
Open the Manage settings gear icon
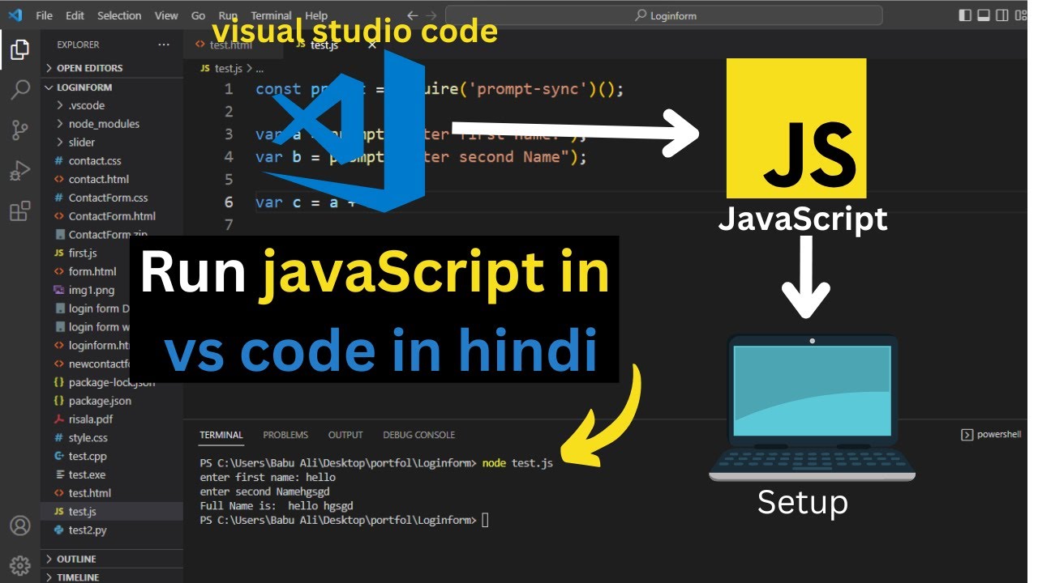pos(19,564)
